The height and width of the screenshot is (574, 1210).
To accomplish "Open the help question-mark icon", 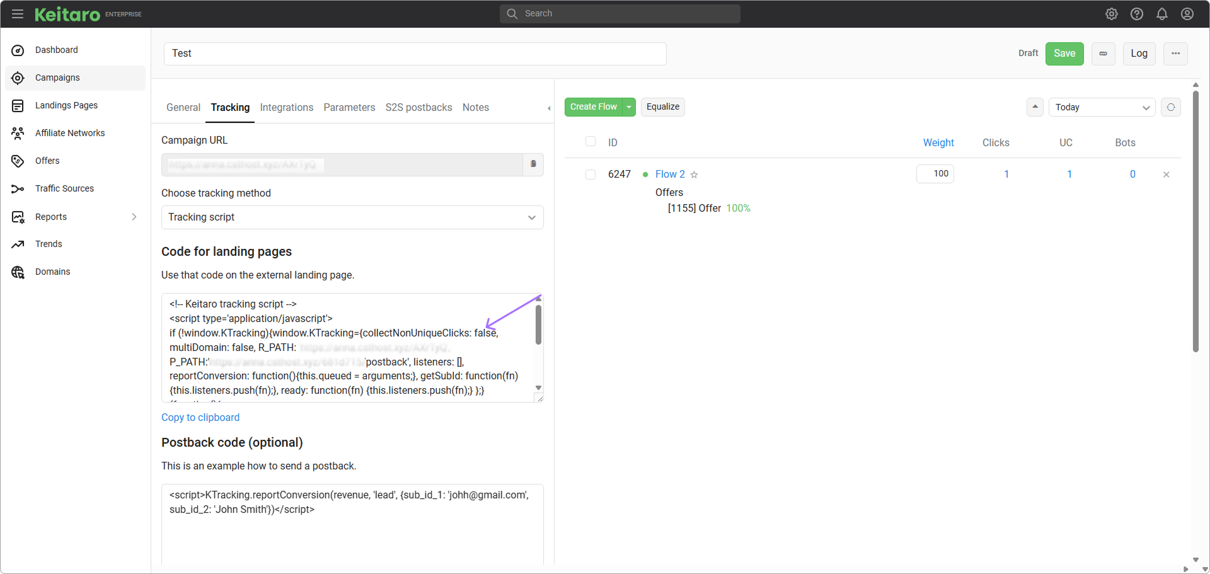I will tap(1137, 14).
